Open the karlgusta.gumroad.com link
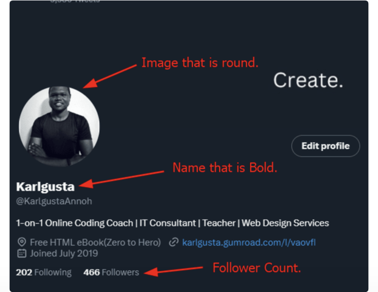The image size is (378, 292). click(249, 242)
